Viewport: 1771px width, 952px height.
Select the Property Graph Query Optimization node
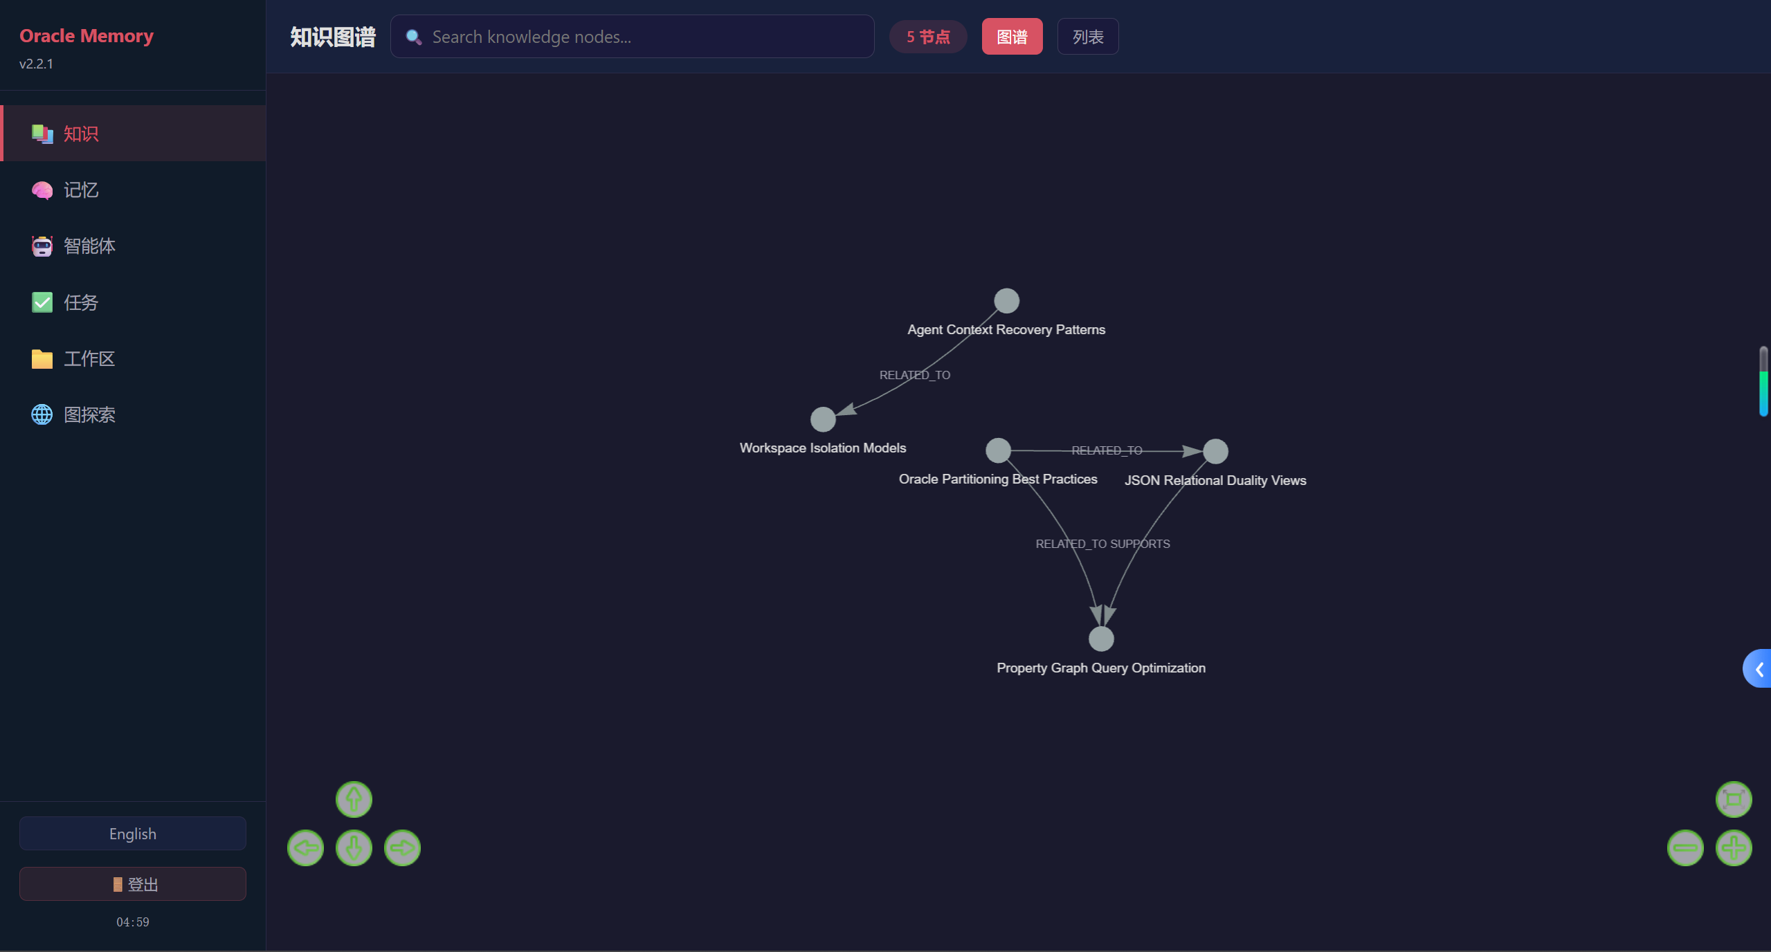[x=1101, y=639]
